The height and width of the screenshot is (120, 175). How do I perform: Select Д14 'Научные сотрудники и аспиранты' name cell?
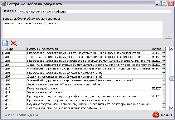pos(89,104)
